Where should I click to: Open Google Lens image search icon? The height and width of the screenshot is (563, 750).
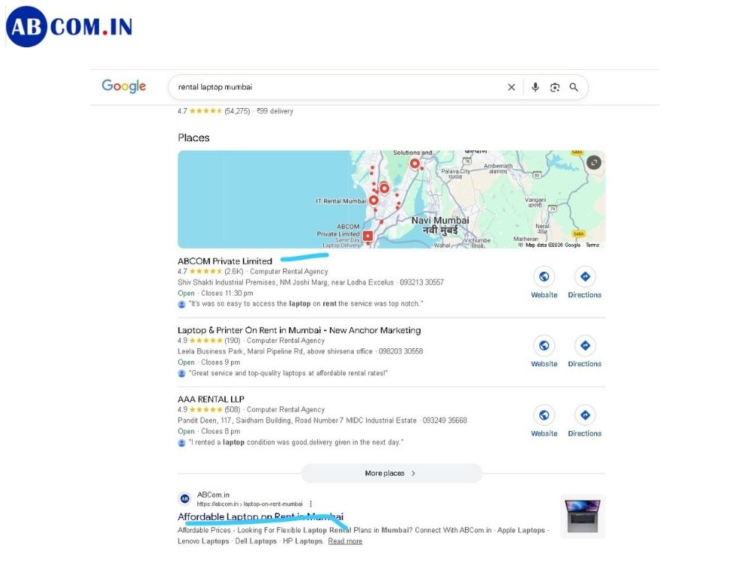click(554, 87)
